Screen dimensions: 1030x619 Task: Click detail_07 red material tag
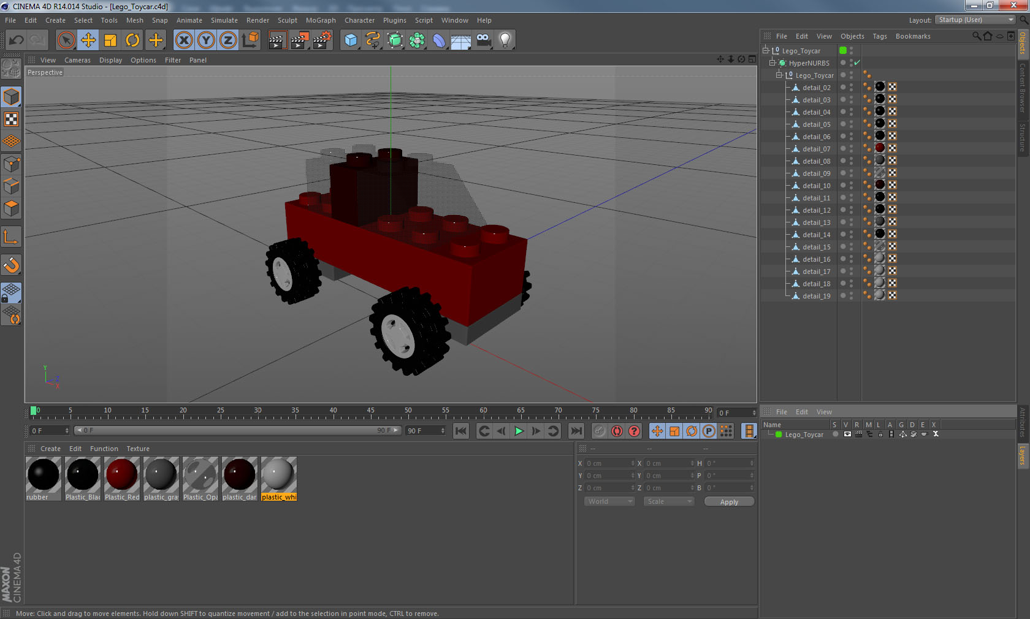(x=880, y=148)
